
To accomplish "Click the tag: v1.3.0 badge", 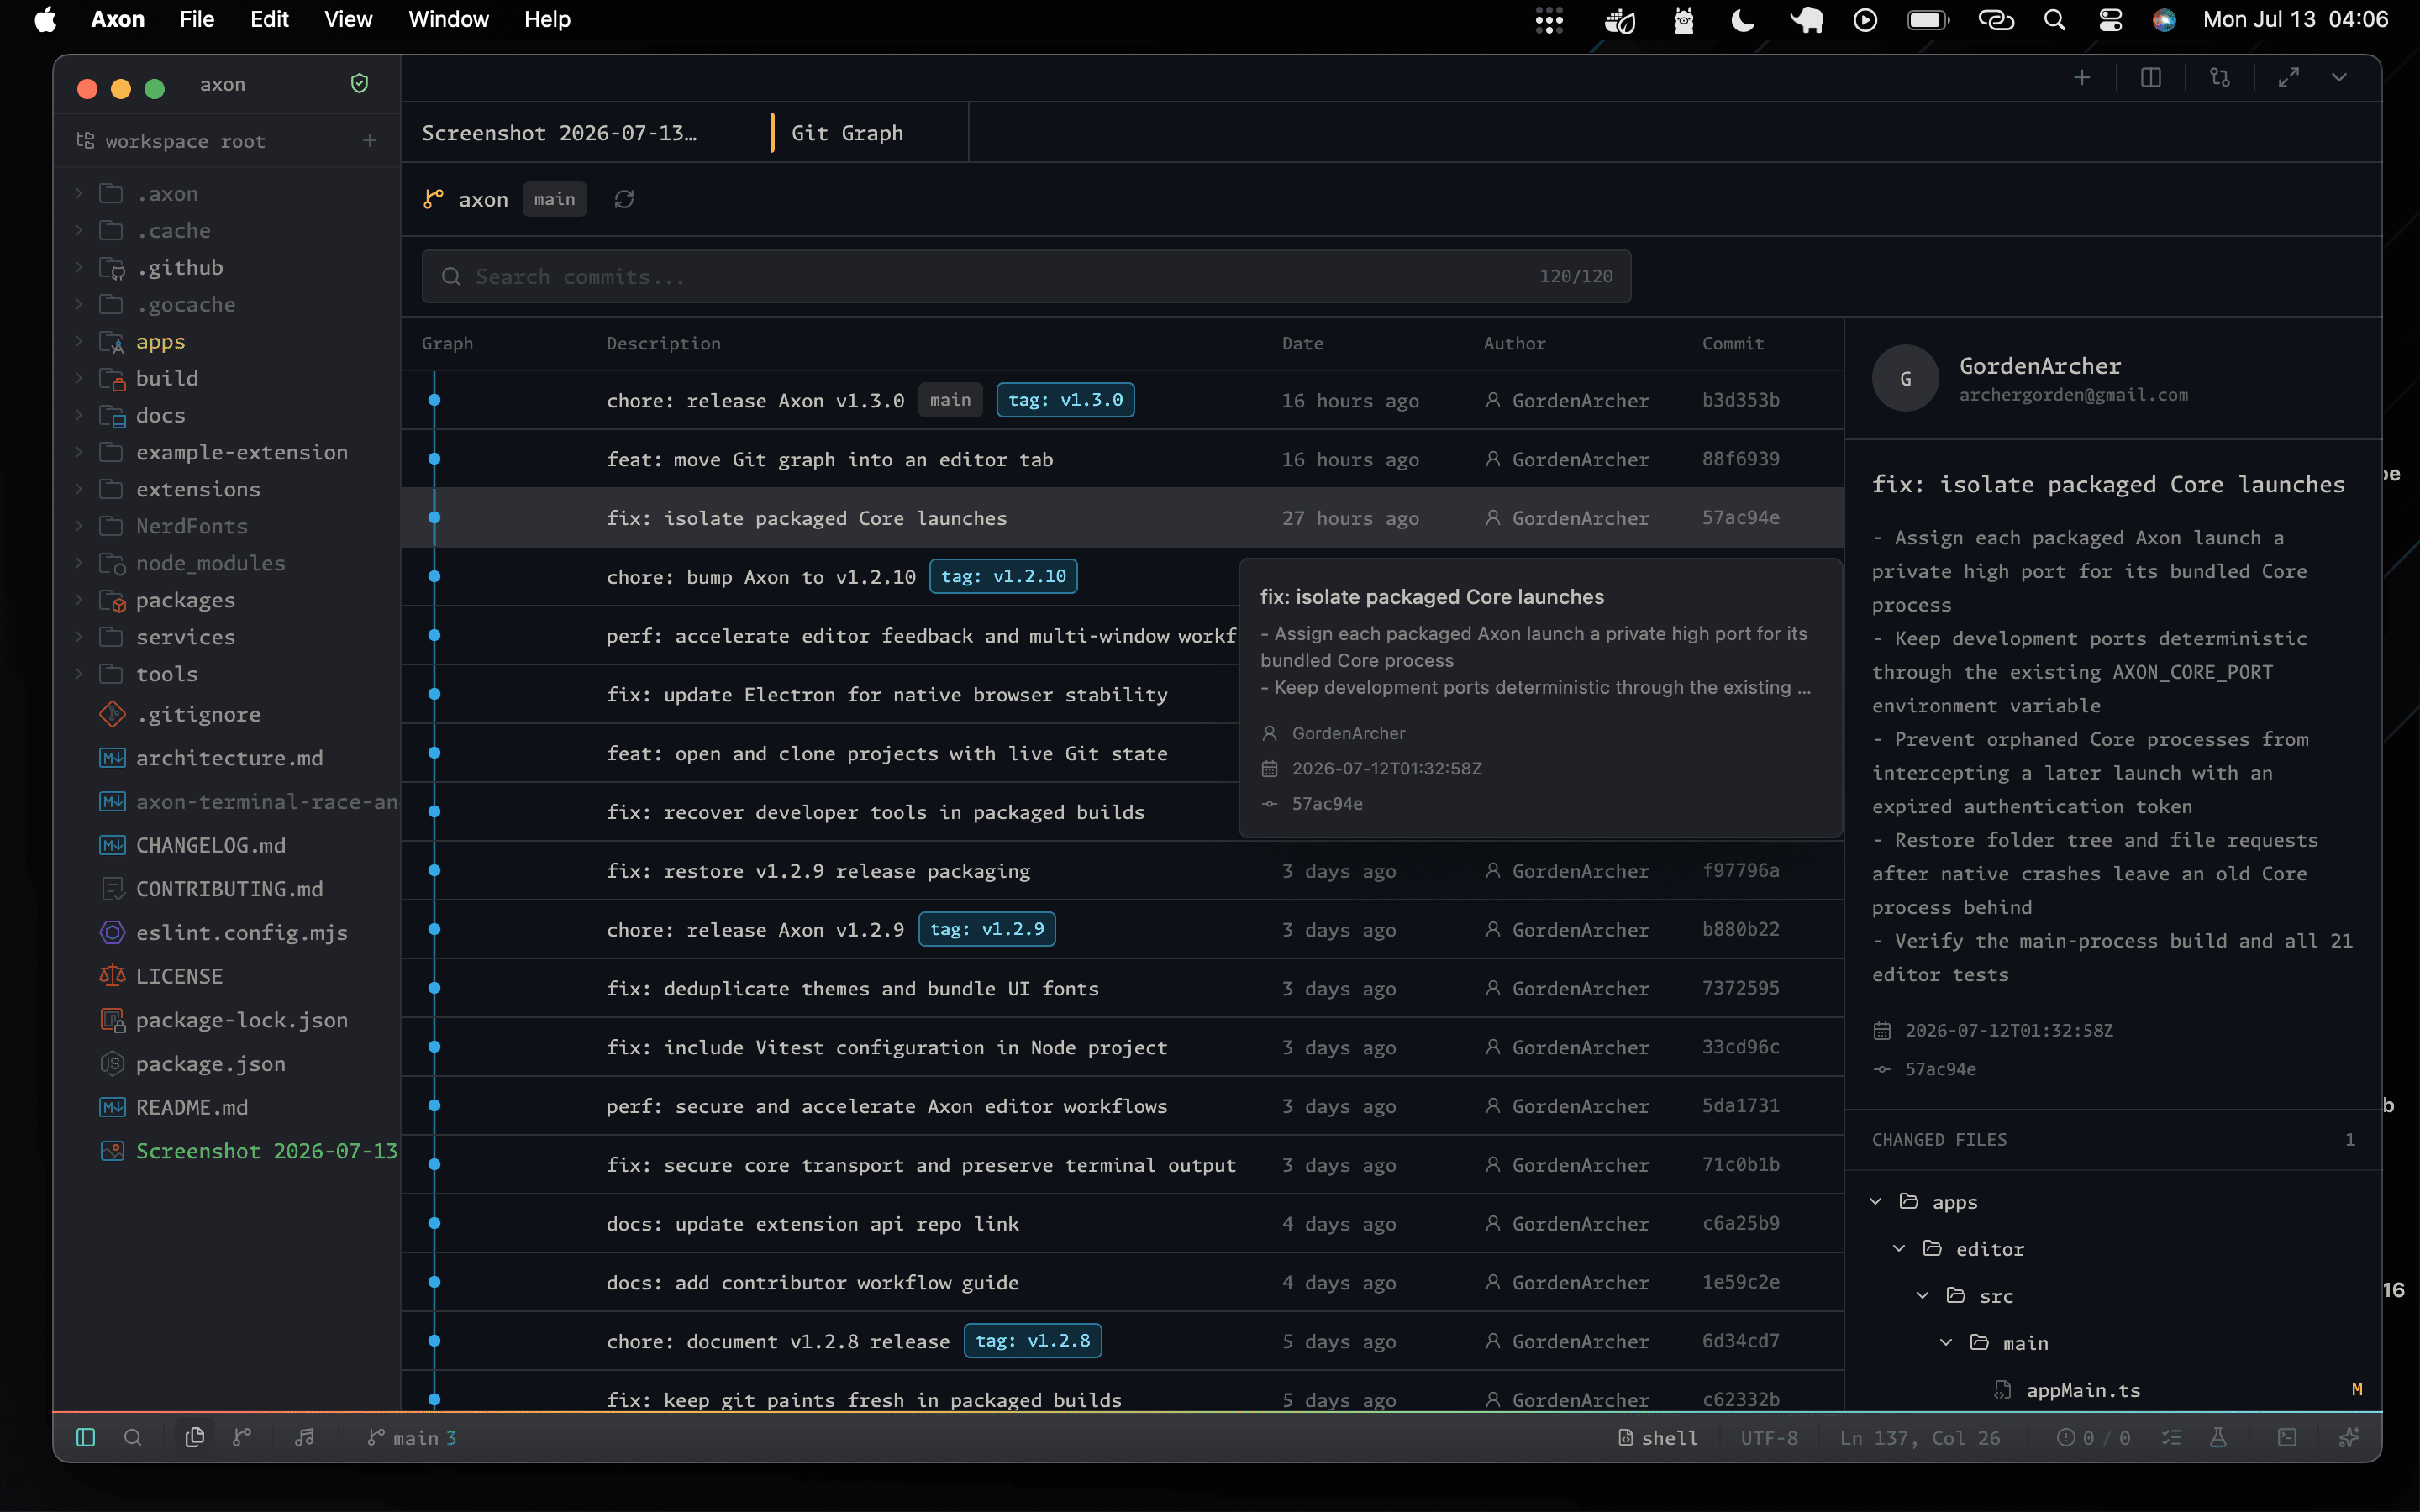I will click(x=1065, y=400).
